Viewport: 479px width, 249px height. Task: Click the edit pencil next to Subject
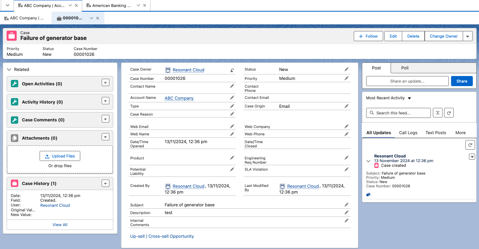tap(346, 205)
